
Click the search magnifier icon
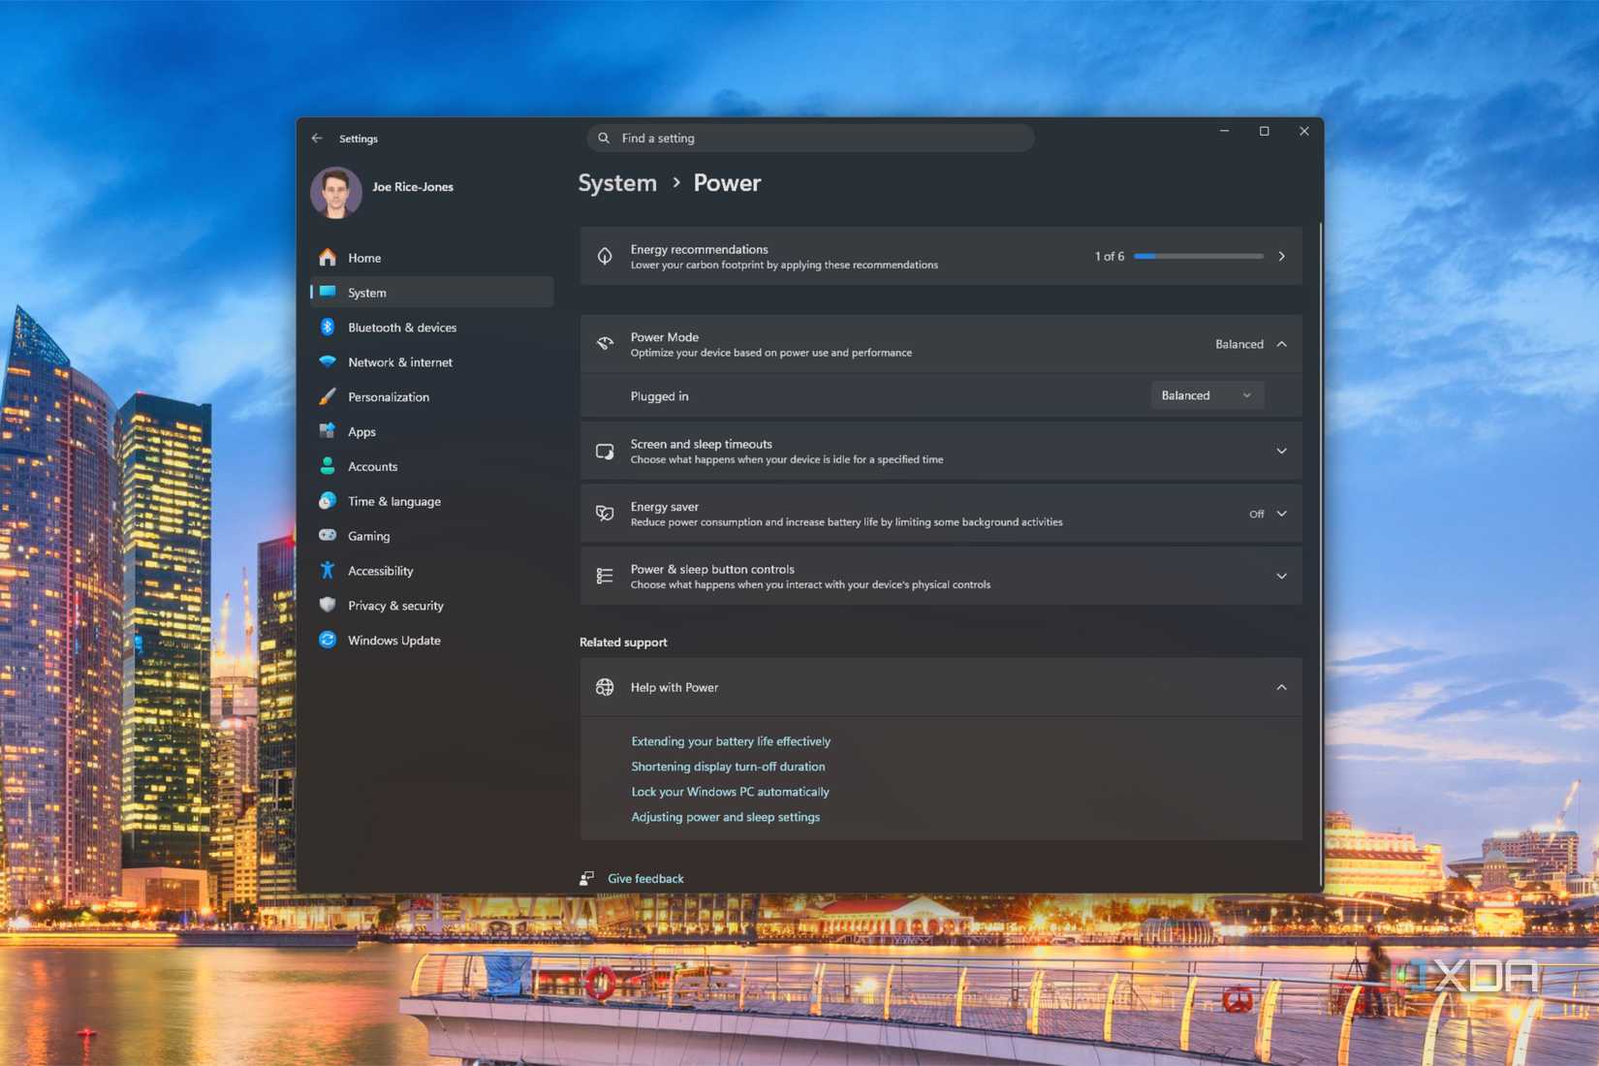(x=604, y=139)
